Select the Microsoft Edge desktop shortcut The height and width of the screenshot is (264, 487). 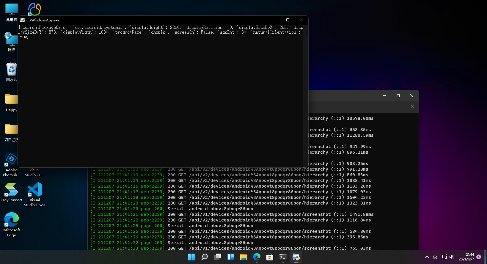tap(12, 225)
